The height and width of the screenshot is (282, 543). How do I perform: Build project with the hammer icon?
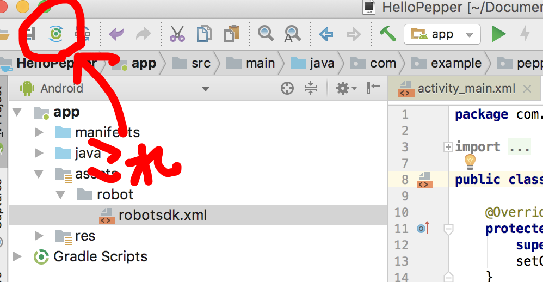[x=387, y=34]
